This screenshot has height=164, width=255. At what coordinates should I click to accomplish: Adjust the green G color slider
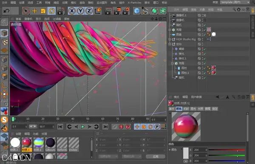(x=227, y=156)
